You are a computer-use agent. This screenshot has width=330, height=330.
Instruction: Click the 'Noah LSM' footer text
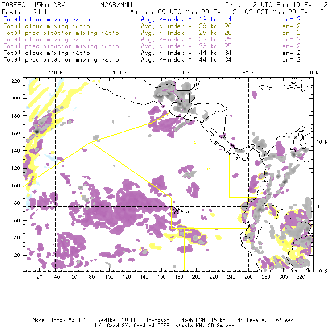[x=193, y=320]
